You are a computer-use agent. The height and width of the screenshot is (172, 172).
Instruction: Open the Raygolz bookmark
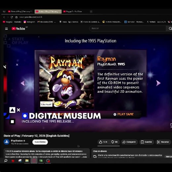8,22
